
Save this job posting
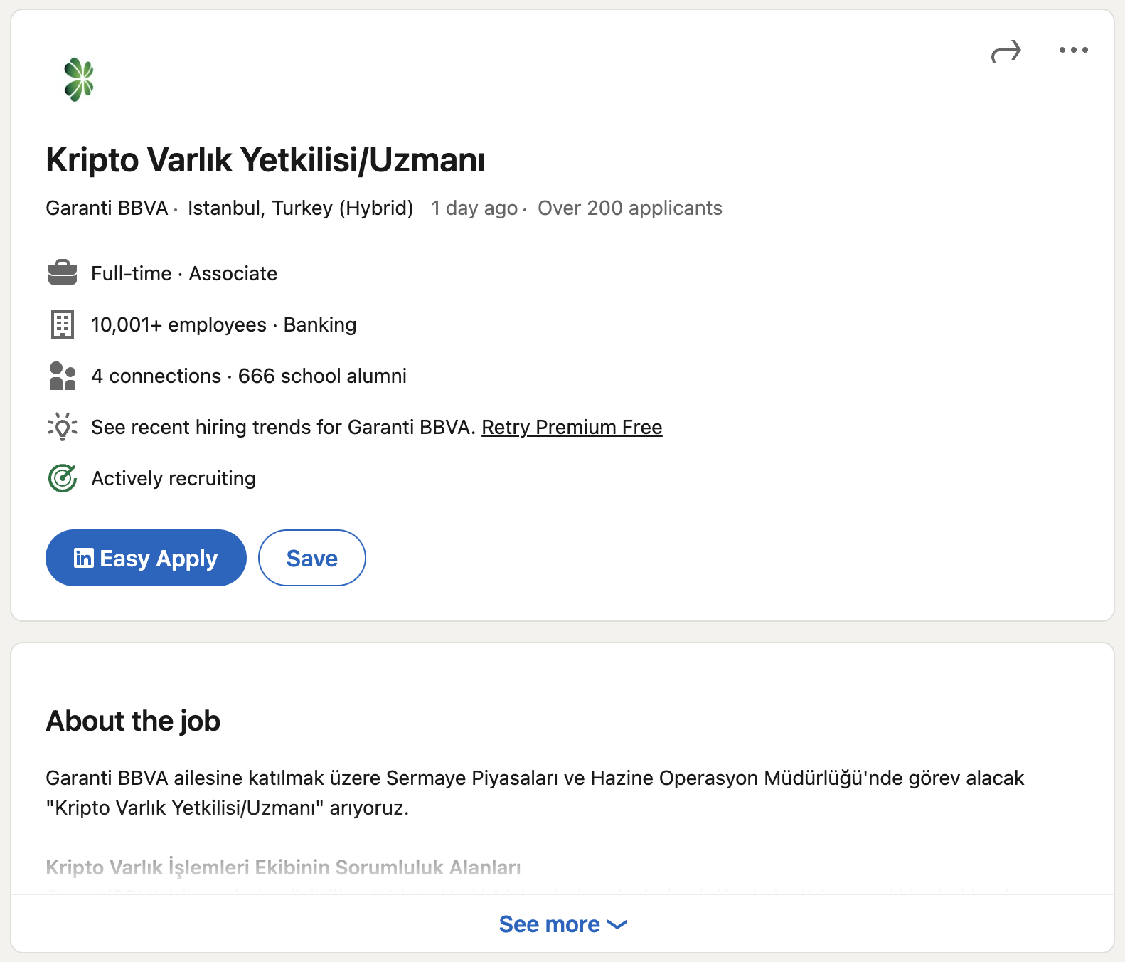pyautogui.click(x=312, y=558)
